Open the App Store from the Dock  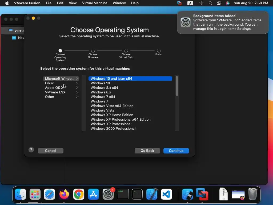[93, 194]
